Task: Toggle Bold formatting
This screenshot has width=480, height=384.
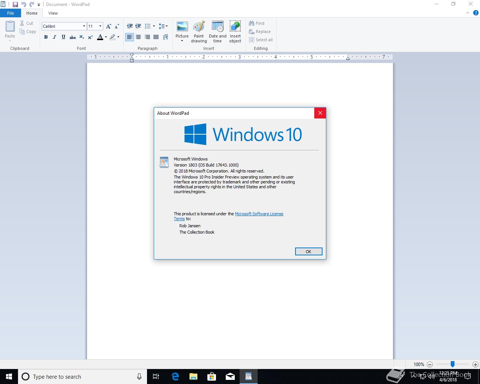Action: [x=46, y=37]
